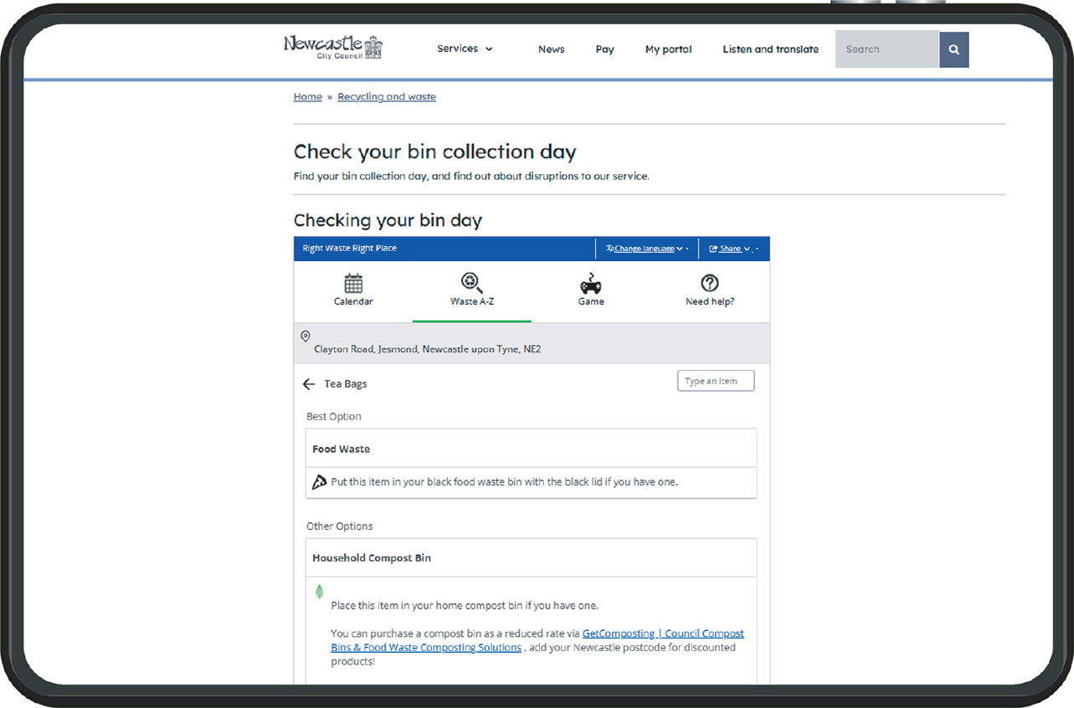The height and width of the screenshot is (708, 1074).
Task: Open the News menu item
Action: tap(551, 49)
